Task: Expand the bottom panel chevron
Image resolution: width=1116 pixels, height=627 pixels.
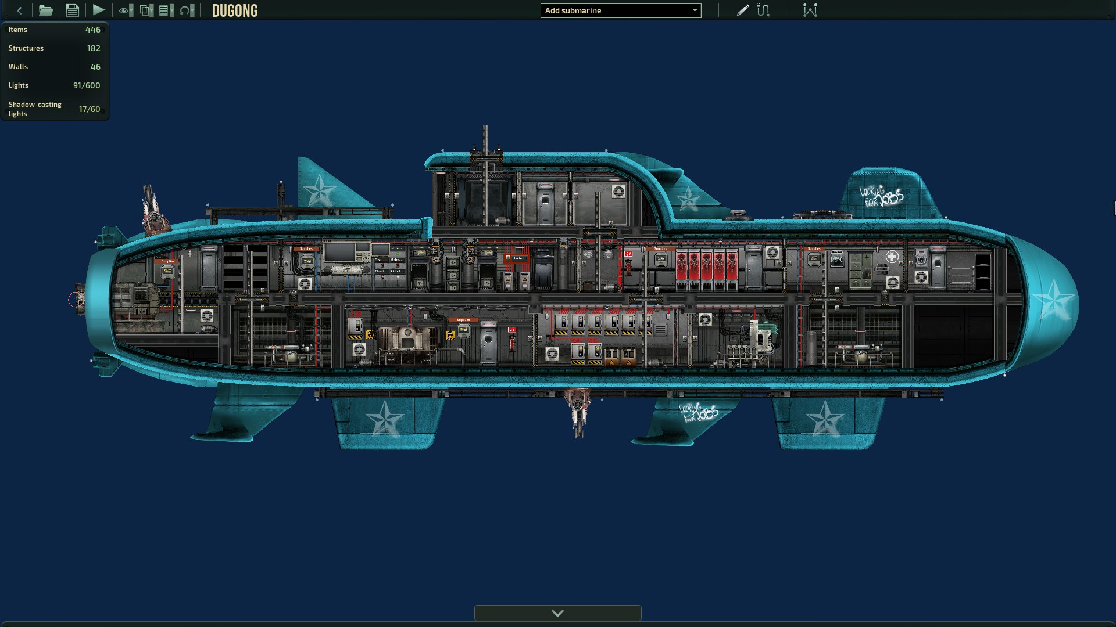Action: pos(557,613)
